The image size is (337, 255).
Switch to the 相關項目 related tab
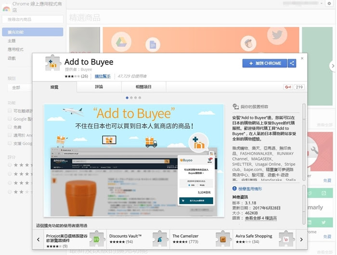pyautogui.click(x=143, y=87)
